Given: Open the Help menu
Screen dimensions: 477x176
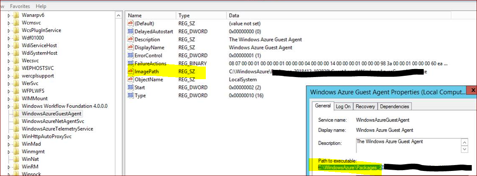Looking at the screenshot, I should click(41, 6).
